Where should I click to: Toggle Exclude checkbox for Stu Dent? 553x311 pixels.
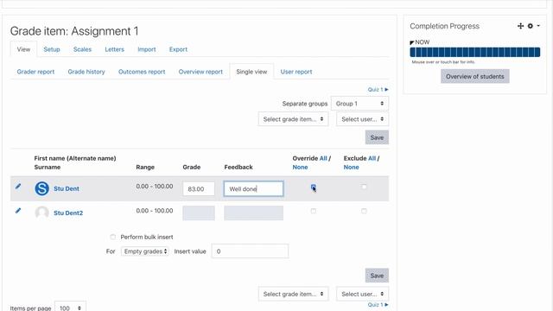(x=364, y=187)
